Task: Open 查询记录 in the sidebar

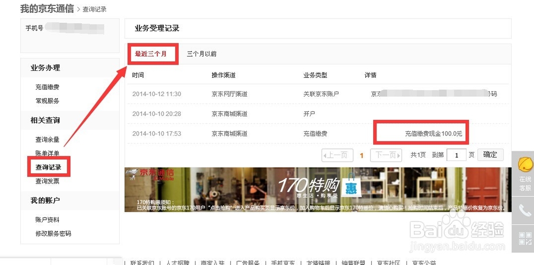Action: click(49, 167)
